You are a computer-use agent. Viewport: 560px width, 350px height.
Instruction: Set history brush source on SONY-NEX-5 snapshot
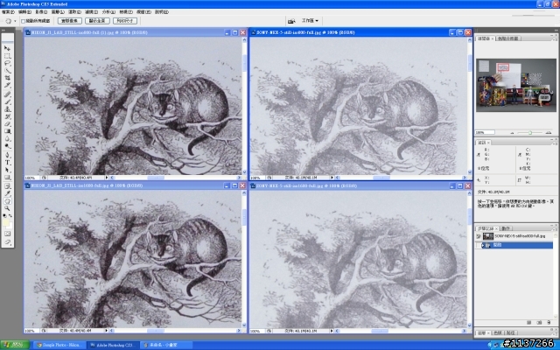pyautogui.click(x=479, y=236)
